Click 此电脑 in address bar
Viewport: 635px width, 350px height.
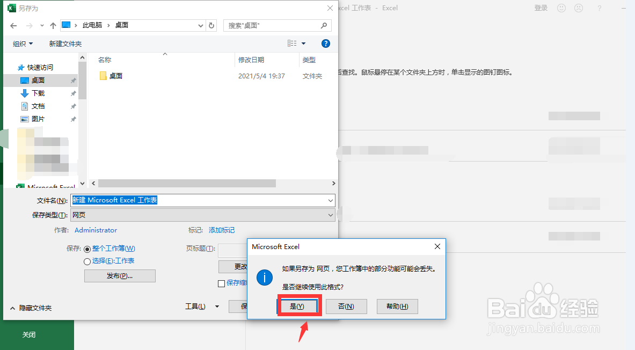pos(92,25)
